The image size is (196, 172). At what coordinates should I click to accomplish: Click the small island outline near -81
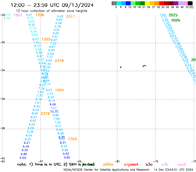[121, 67]
